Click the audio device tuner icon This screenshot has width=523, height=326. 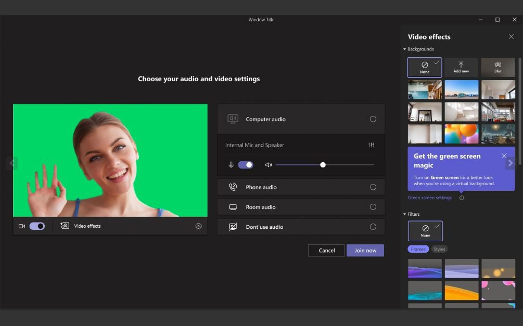(x=371, y=145)
